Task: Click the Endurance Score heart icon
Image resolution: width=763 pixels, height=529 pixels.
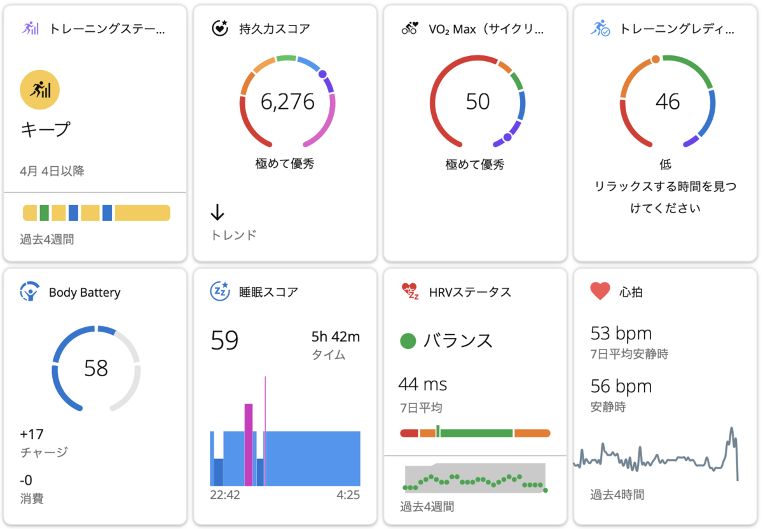Action: [219, 29]
